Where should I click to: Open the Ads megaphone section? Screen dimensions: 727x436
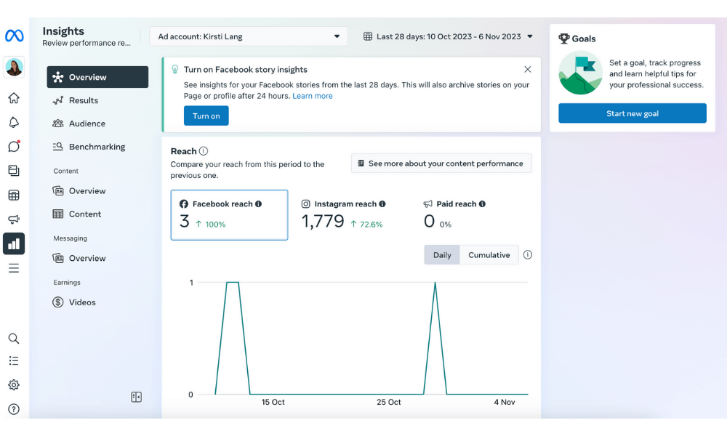(14, 219)
